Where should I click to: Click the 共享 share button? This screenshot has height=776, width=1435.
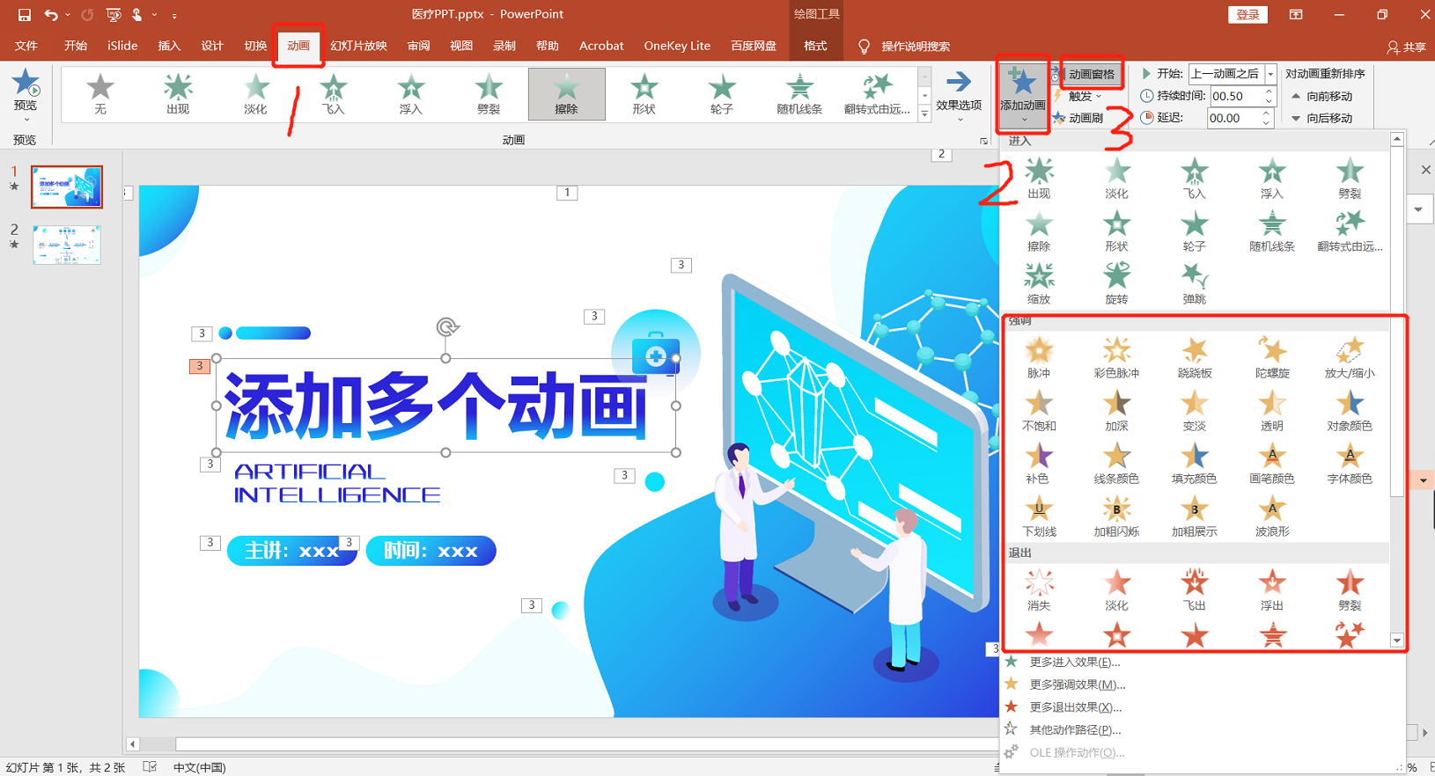coord(1407,47)
